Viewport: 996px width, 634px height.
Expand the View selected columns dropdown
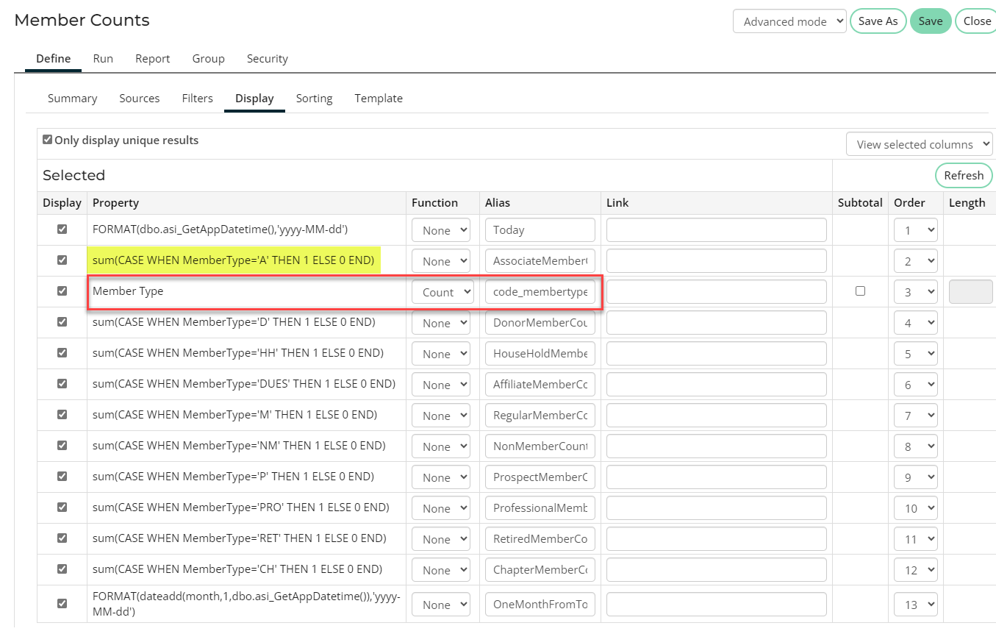(919, 144)
